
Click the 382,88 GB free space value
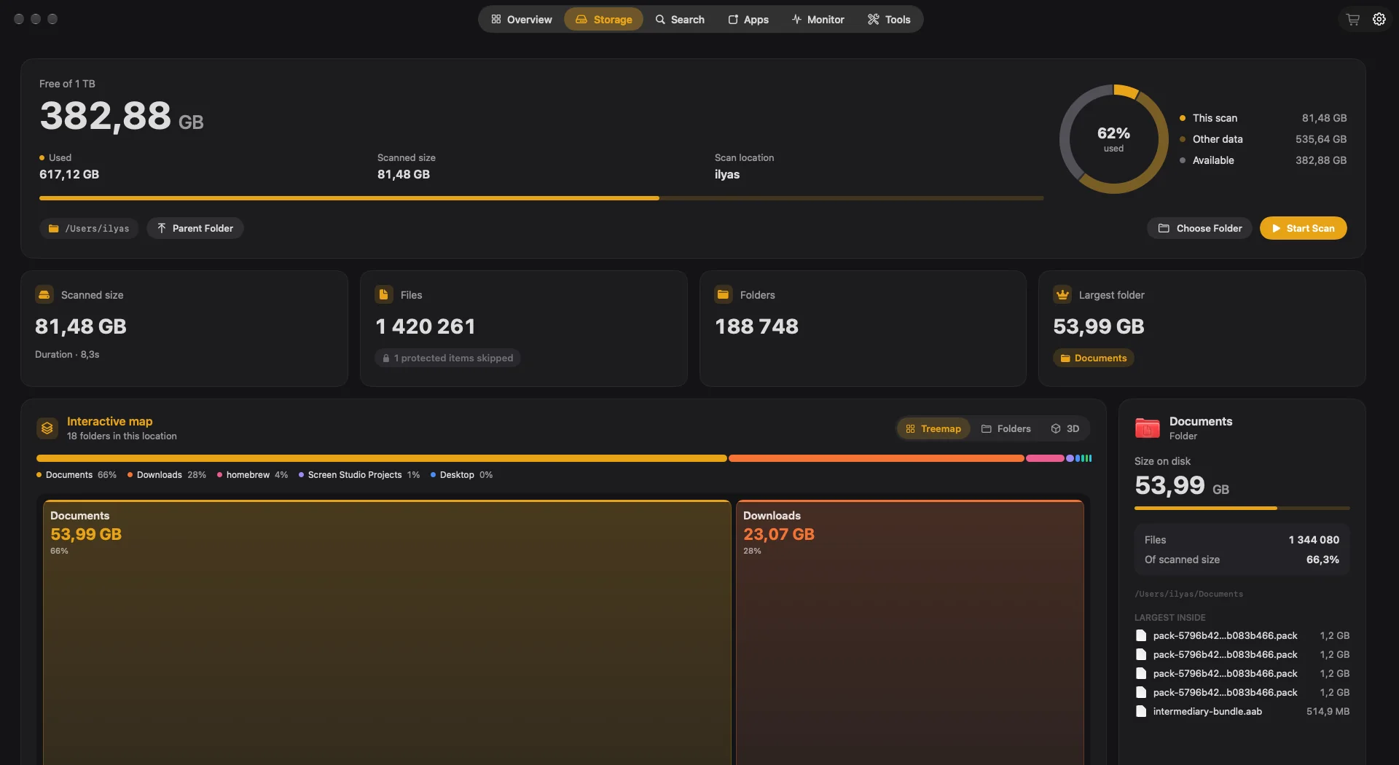(x=122, y=116)
